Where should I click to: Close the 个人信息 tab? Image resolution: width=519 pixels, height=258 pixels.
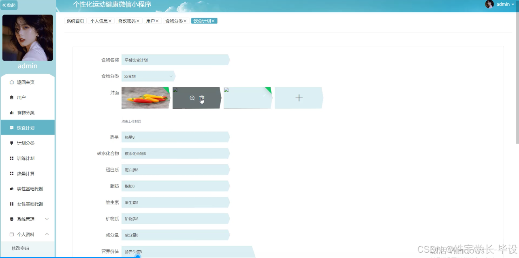[110, 21]
